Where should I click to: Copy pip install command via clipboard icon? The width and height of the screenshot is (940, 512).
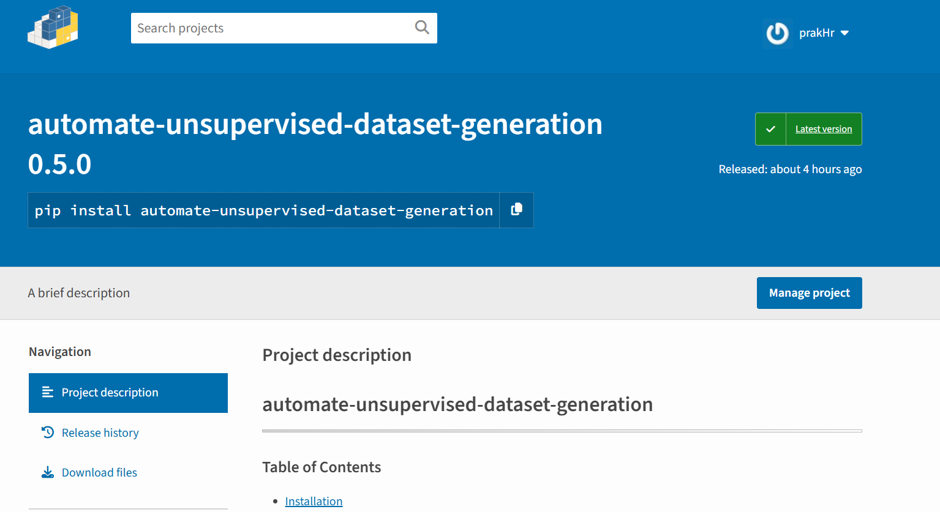517,210
